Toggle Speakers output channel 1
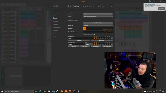 [x=94, y=44]
